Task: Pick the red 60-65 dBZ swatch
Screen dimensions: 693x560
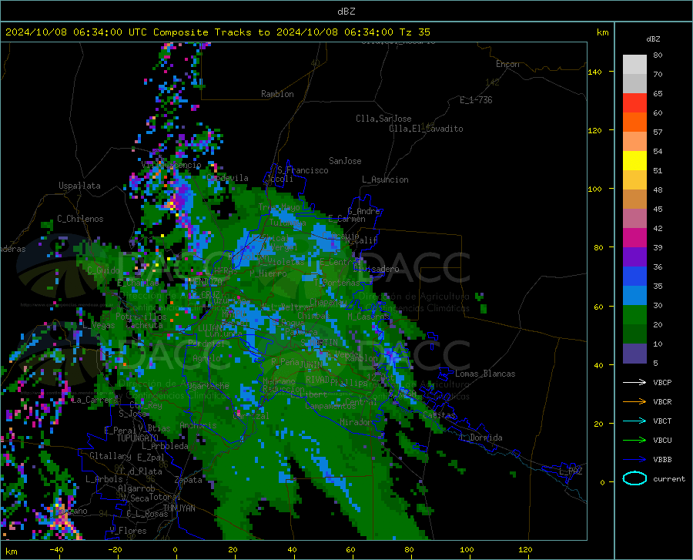Action: tap(634, 103)
